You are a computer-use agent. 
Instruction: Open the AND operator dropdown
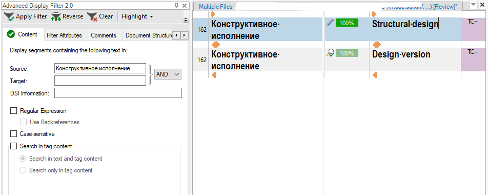click(168, 74)
